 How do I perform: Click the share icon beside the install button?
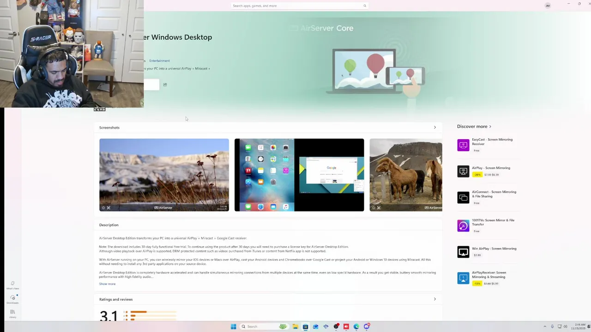point(165,84)
